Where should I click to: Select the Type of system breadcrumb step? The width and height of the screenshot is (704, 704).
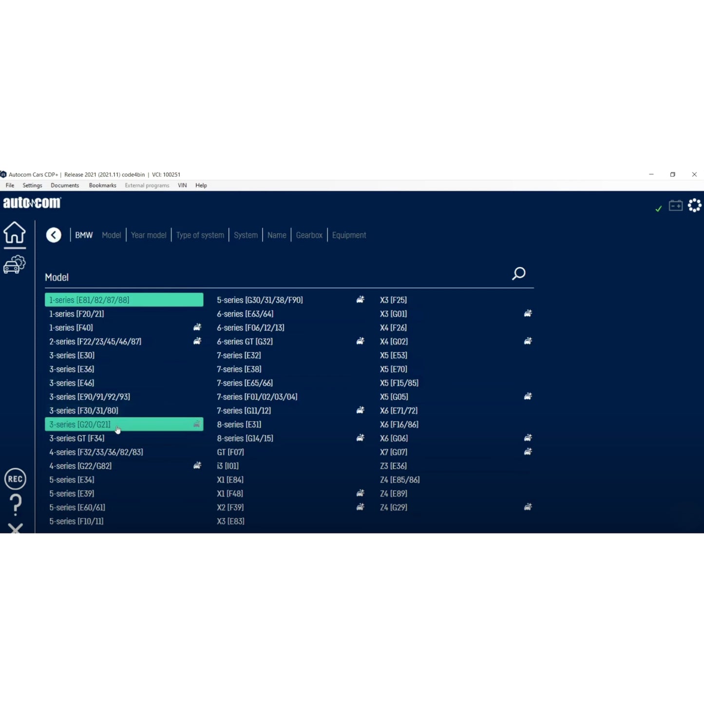(200, 235)
